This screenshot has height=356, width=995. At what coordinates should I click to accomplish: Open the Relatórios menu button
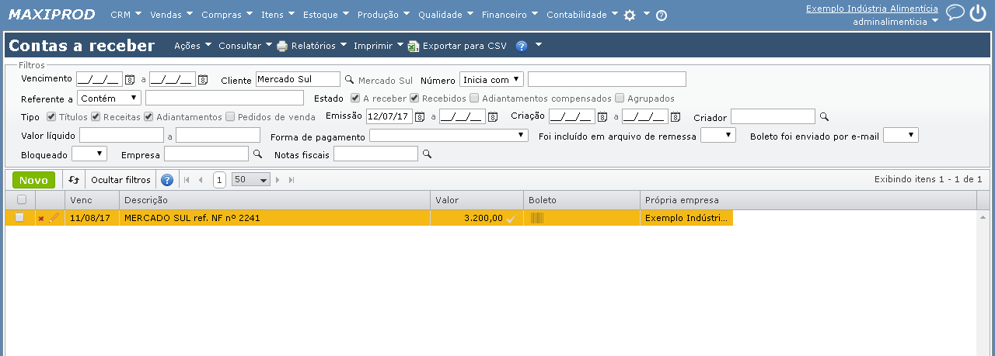tap(312, 46)
